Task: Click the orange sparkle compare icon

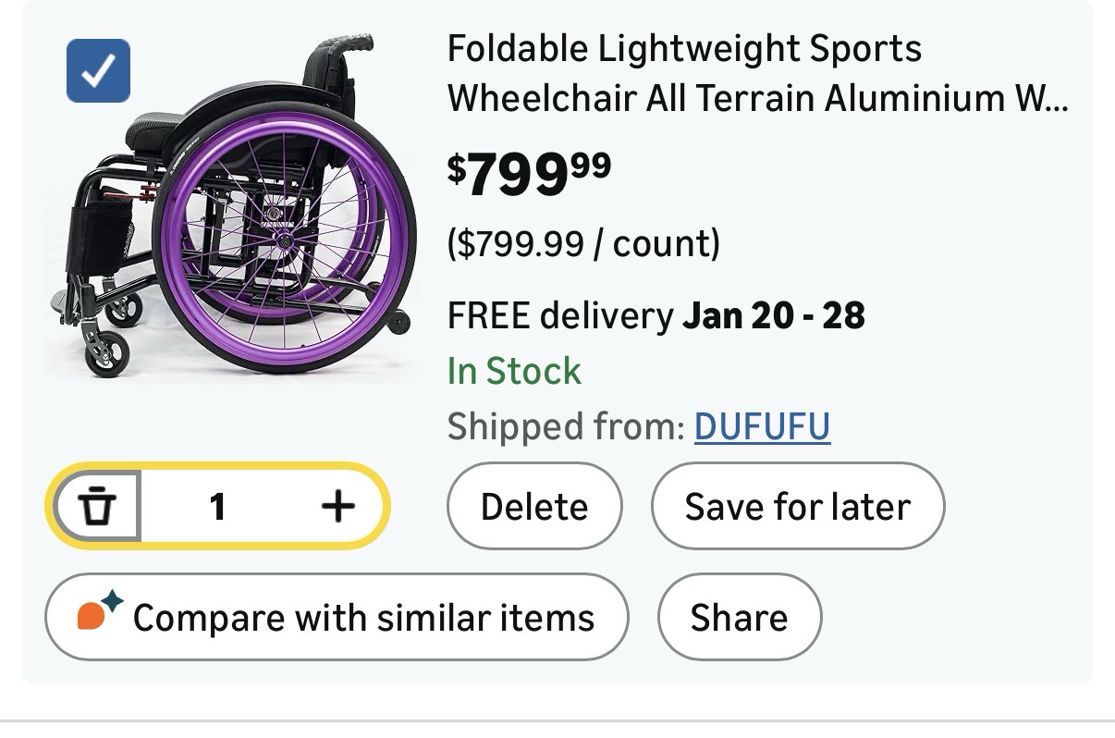Action: coord(98,612)
